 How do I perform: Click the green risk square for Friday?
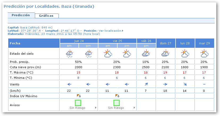click(117, 102)
